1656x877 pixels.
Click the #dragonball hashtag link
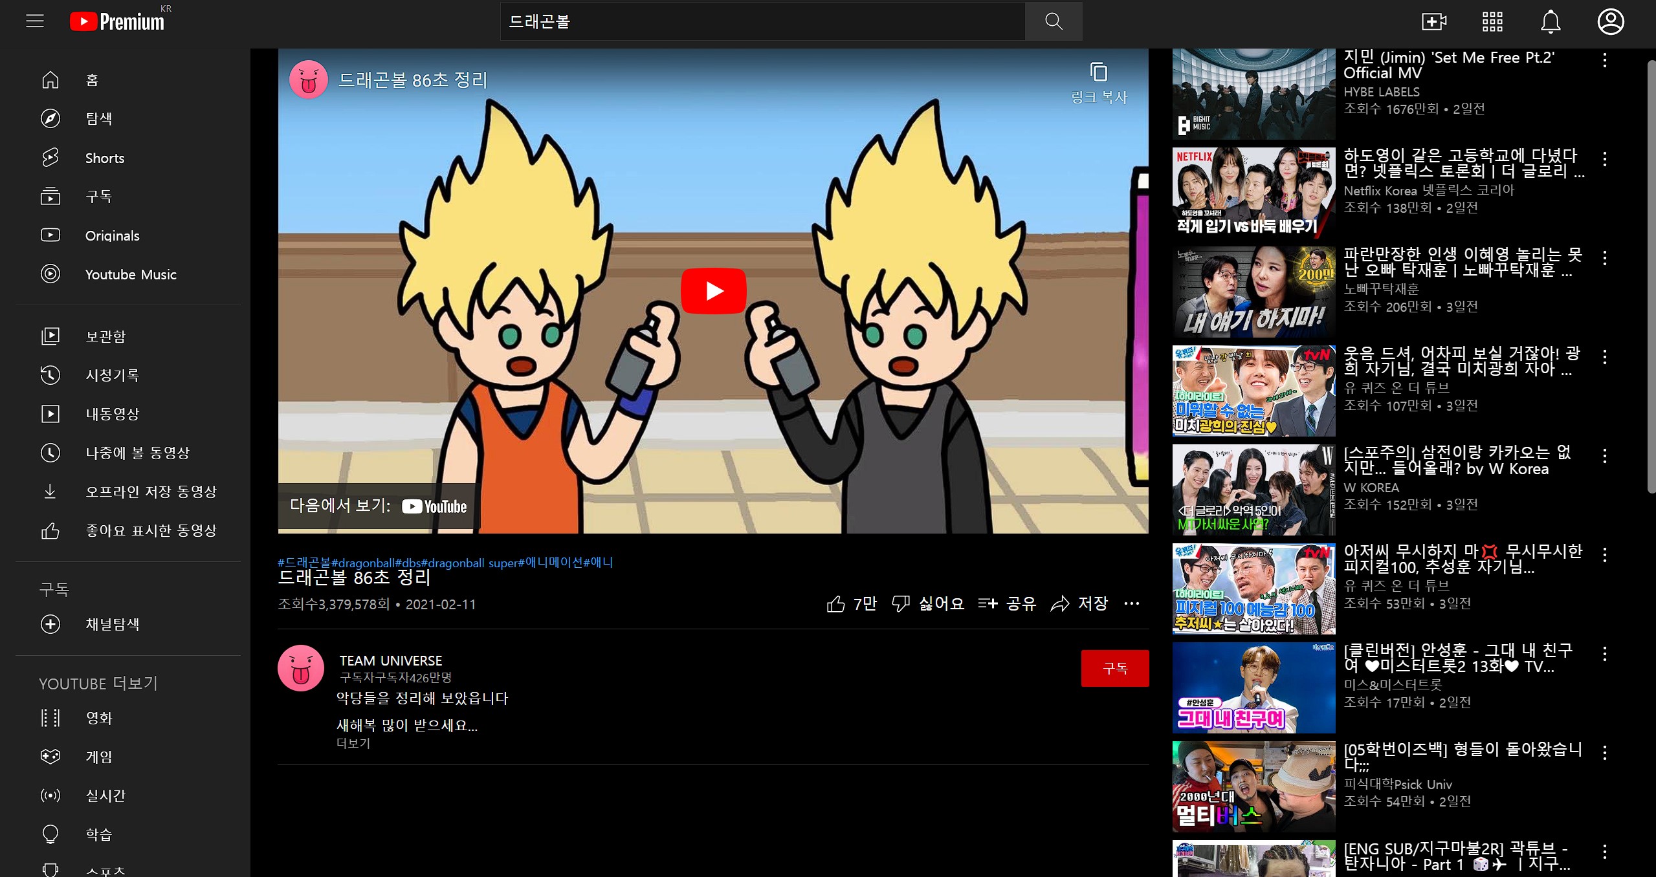(362, 563)
